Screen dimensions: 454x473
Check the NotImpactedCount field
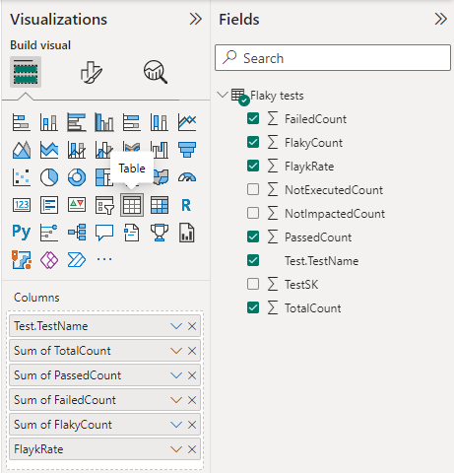pos(253,213)
